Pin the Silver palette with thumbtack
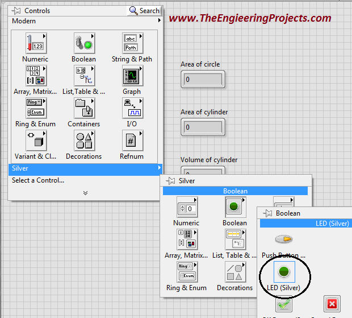Viewport: 352px width, 318px height. click(x=170, y=180)
